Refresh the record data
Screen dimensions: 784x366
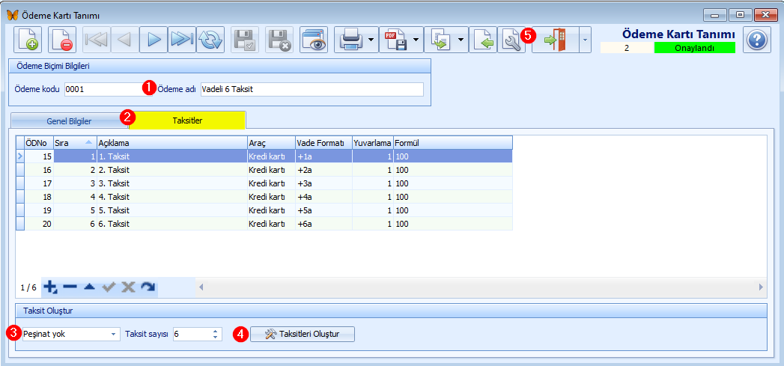210,40
